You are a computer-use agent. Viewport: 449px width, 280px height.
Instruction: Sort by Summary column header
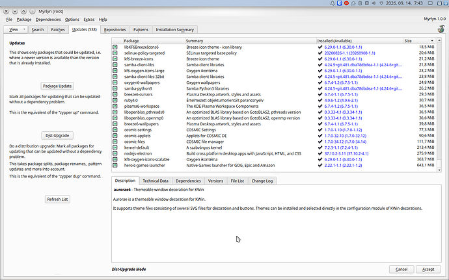click(x=251, y=41)
